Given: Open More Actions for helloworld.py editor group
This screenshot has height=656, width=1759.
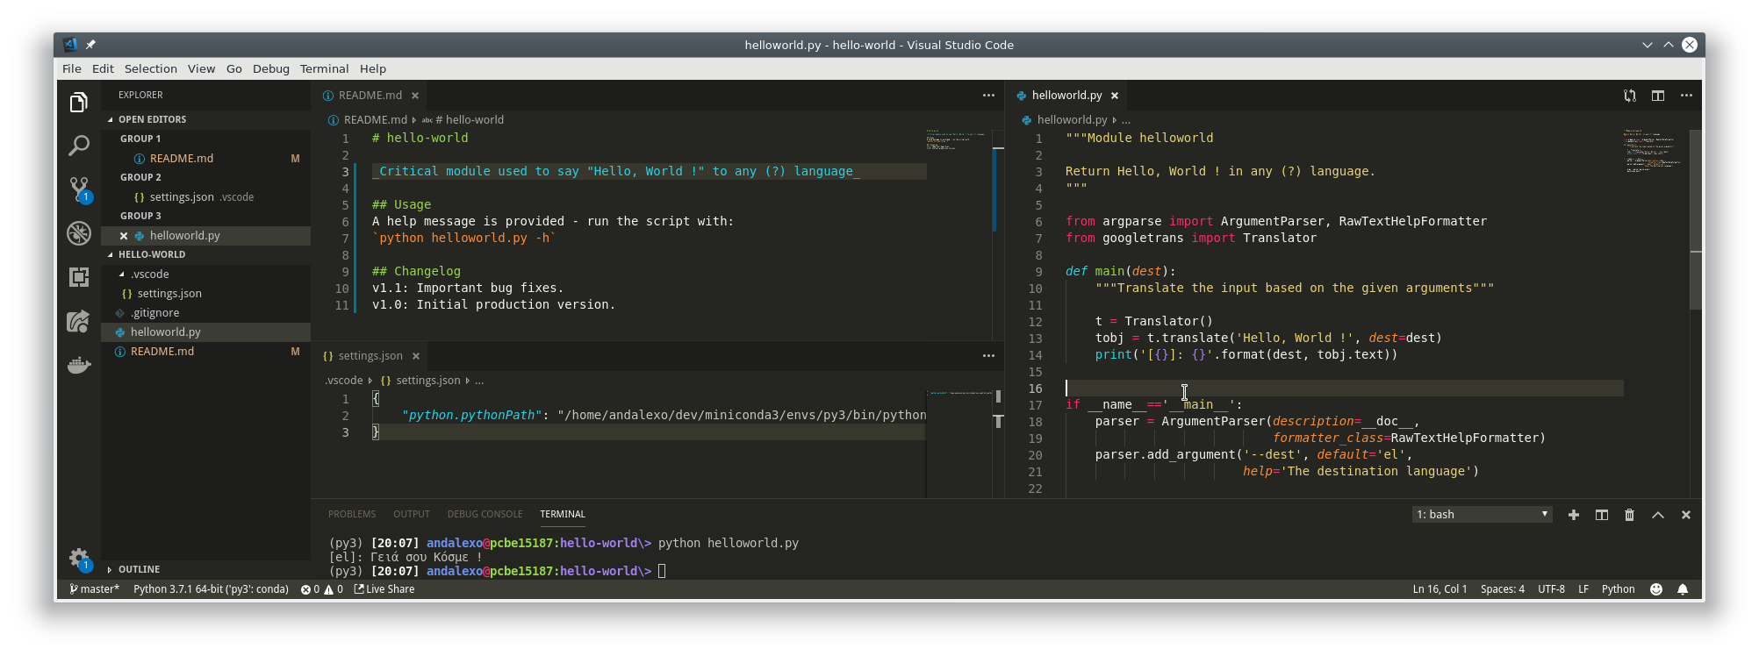Looking at the screenshot, I should 1686,96.
